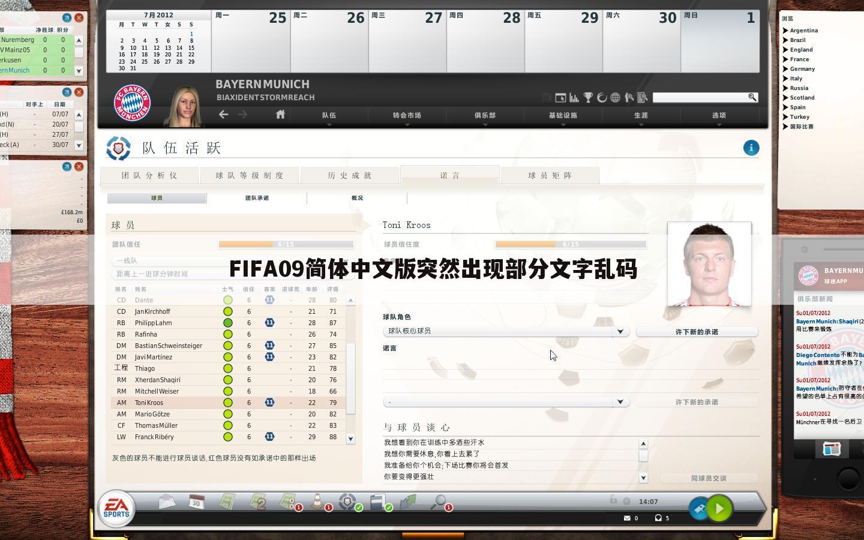Viewport: 864px width, 540px height.
Task: Switch to the 球队等级制度 tab
Action: pos(250,175)
